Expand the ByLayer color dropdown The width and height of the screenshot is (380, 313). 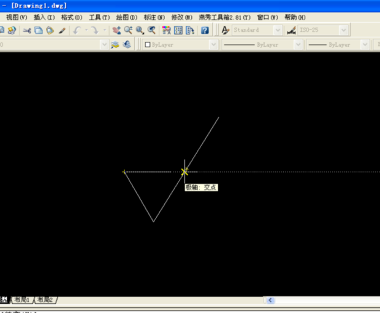coord(213,45)
